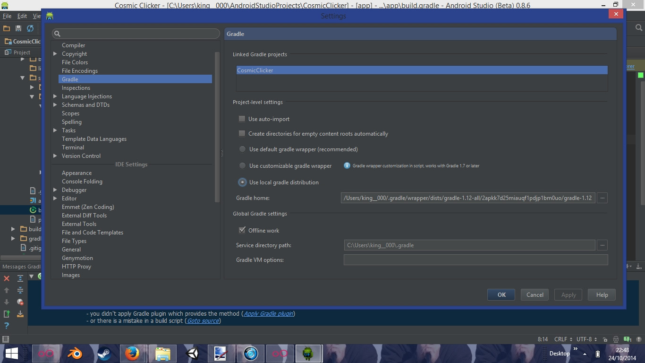Follow the Apply Gradle plugin link
Viewport: 645px width, 363px height.
(268, 313)
